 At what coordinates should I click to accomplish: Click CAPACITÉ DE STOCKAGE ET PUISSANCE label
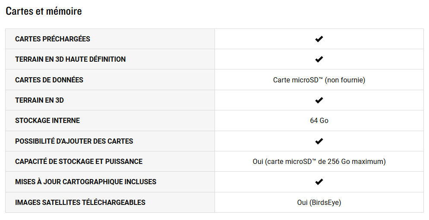coord(79,161)
